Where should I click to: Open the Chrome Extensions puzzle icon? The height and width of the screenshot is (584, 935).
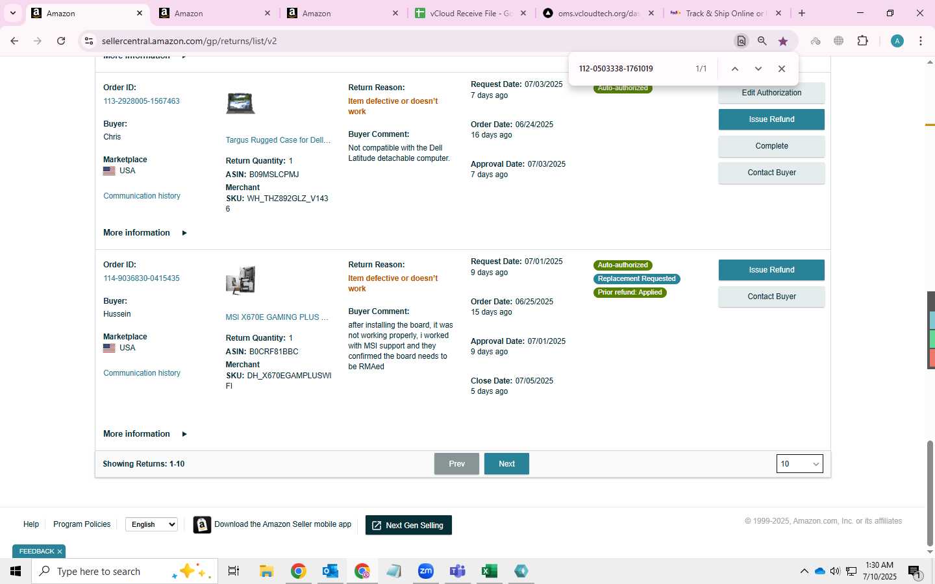[862, 41]
